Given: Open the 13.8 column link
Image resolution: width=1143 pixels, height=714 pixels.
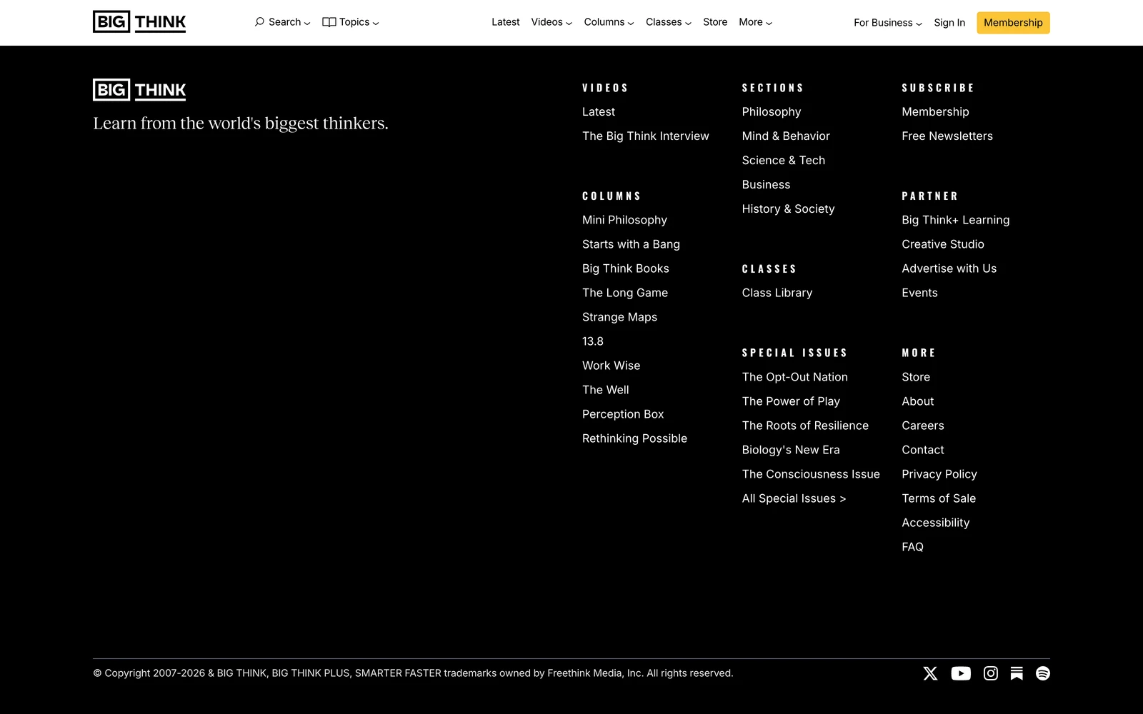Looking at the screenshot, I should pos(593,342).
